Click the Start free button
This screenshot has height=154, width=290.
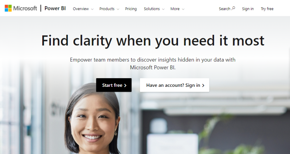(x=114, y=85)
